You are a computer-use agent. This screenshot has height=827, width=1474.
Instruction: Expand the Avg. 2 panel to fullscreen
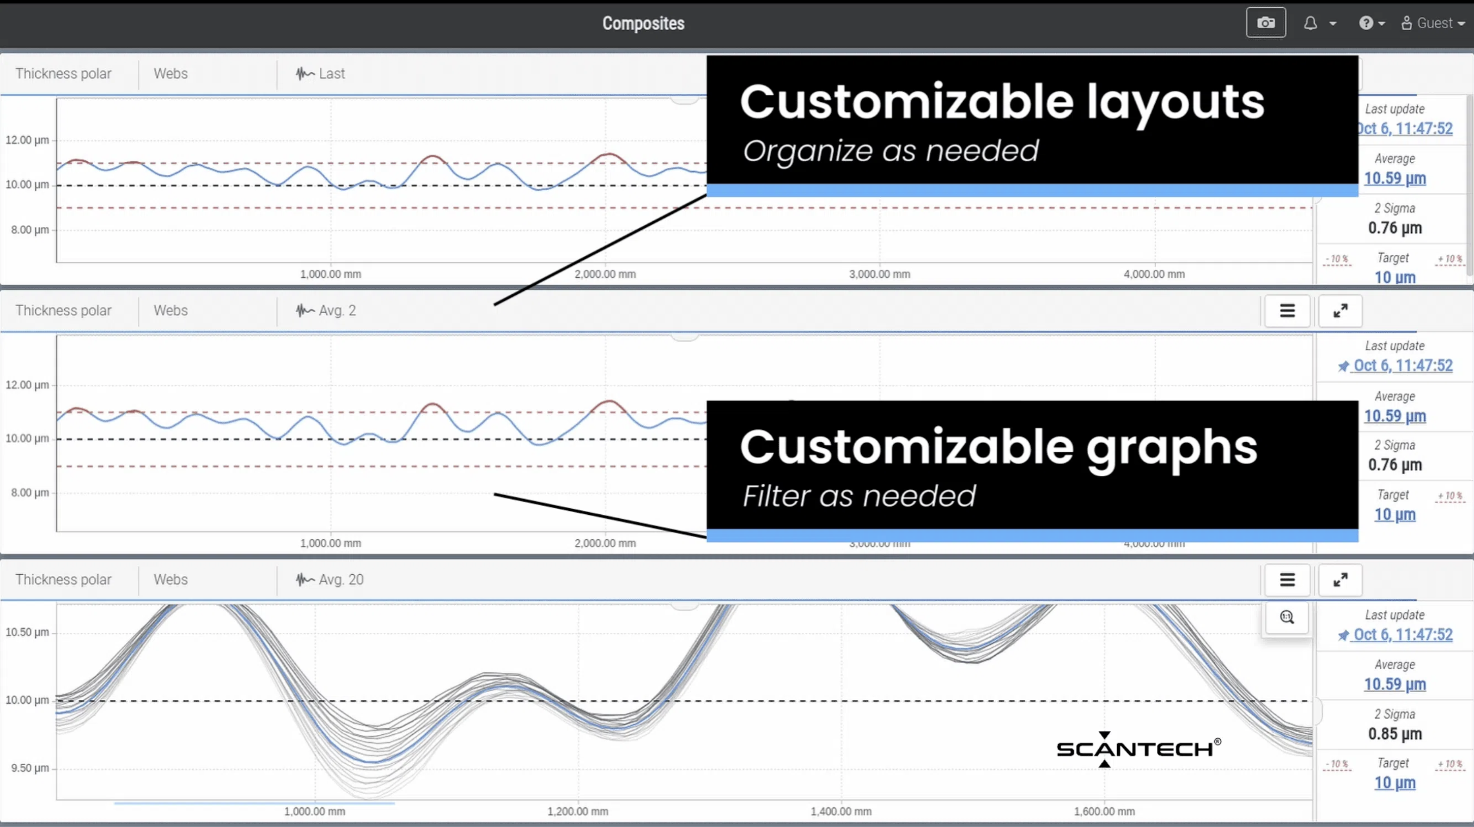coord(1340,311)
